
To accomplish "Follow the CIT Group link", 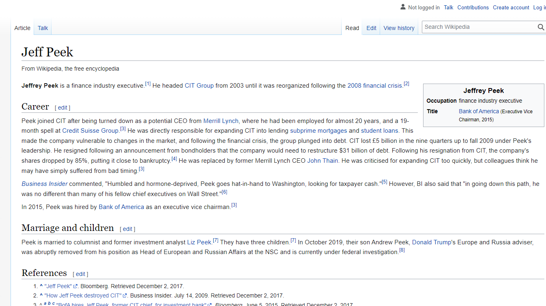I will pyautogui.click(x=199, y=86).
